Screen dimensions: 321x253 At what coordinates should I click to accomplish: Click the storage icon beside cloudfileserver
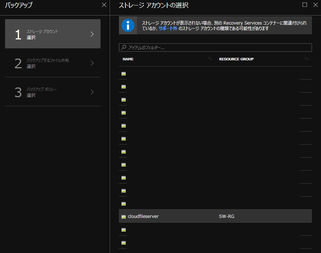[124, 216]
